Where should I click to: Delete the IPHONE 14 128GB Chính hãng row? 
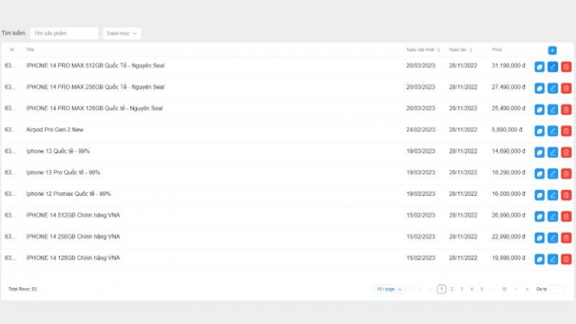coord(566,259)
